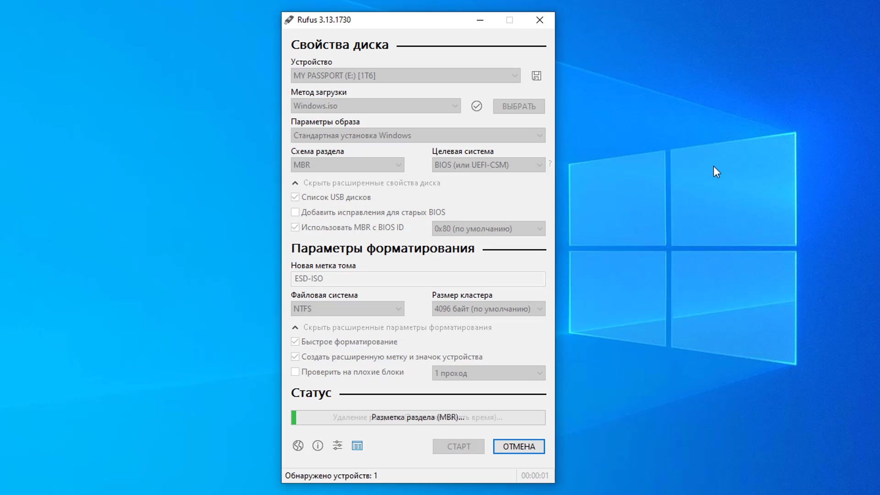Open the Целевая система dropdown
This screenshot has width=880, height=495.
point(488,165)
